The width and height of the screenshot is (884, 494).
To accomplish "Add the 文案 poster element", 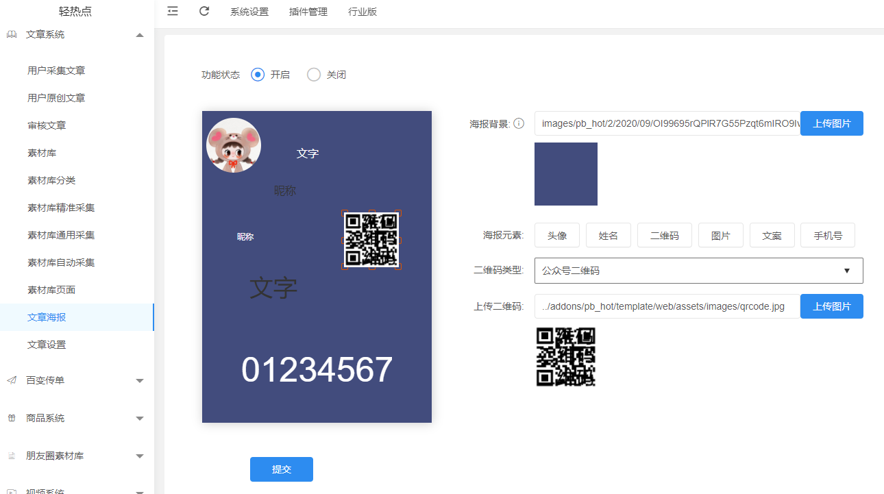I will [x=772, y=235].
